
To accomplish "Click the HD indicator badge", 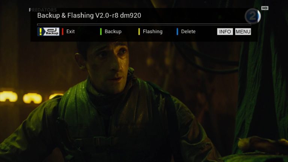I will (x=265, y=8).
